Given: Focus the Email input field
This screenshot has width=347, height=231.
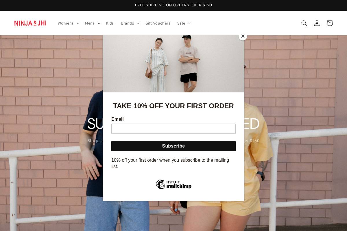Looking at the screenshot, I should pos(173,129).
